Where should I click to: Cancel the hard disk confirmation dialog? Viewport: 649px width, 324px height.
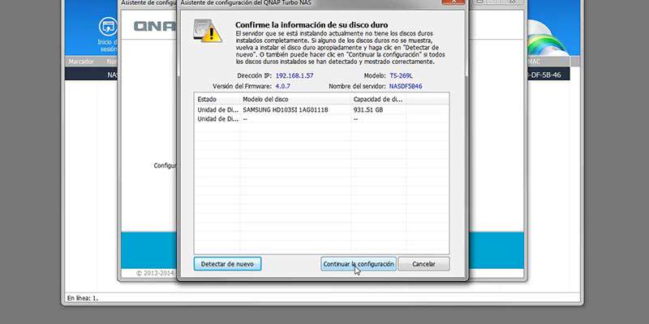coord(423,264)
